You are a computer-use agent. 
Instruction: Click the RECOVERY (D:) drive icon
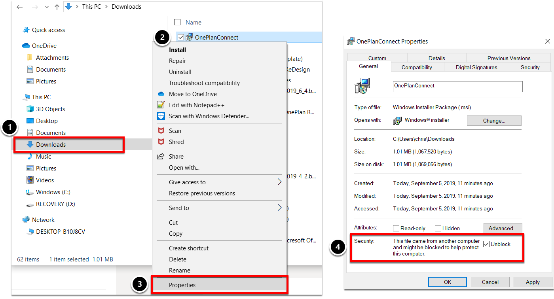tap(30, 204)
